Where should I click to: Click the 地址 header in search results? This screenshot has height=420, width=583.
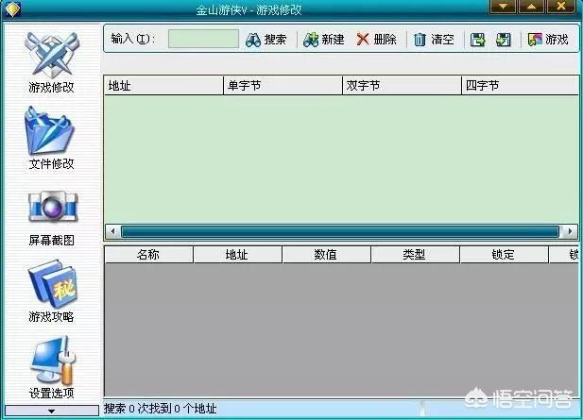(163, 86)
